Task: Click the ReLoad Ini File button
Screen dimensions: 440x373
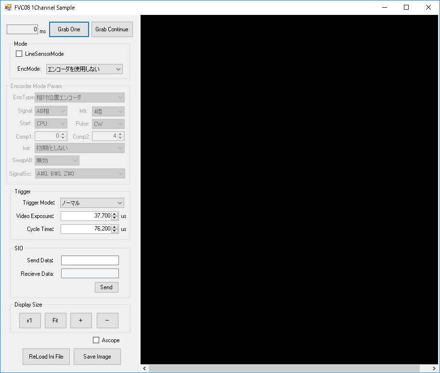Action: (x=46, y=357)
